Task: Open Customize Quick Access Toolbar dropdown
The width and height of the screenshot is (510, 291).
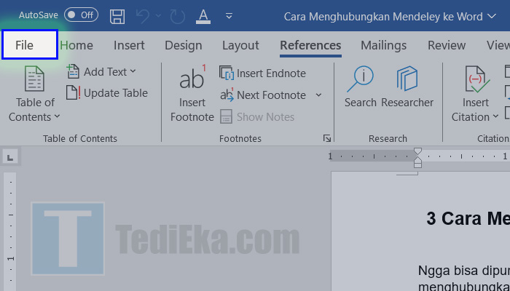Action: pyautogui.click(x=229, y=16)
